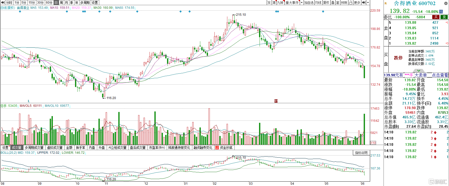Click the blue L marker at chart bottom-left
The image size is (449, 186).
[x=29, y=101]
